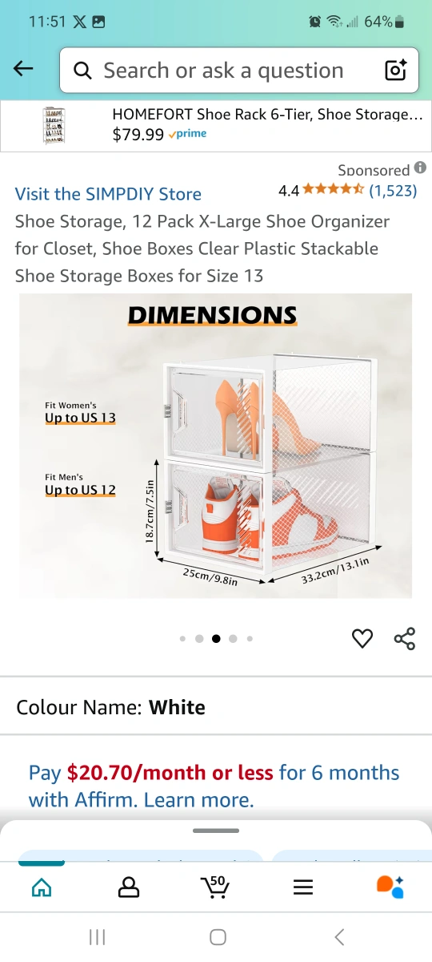Visit the SIMPDIY Store link
The image size is (432, 962).
coord(108,194)
